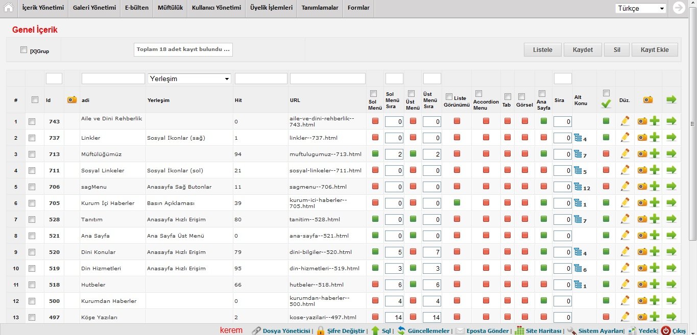Click the green plus icon for Tanıtım row

(x=654, y=219)
